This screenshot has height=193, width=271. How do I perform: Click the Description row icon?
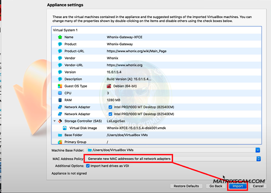pos(60,79)
